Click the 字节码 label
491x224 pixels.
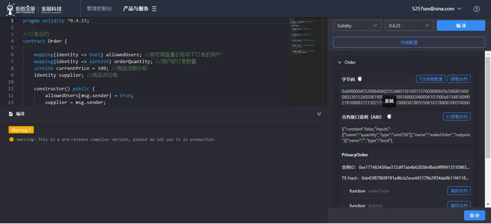(x=348, y=79)
